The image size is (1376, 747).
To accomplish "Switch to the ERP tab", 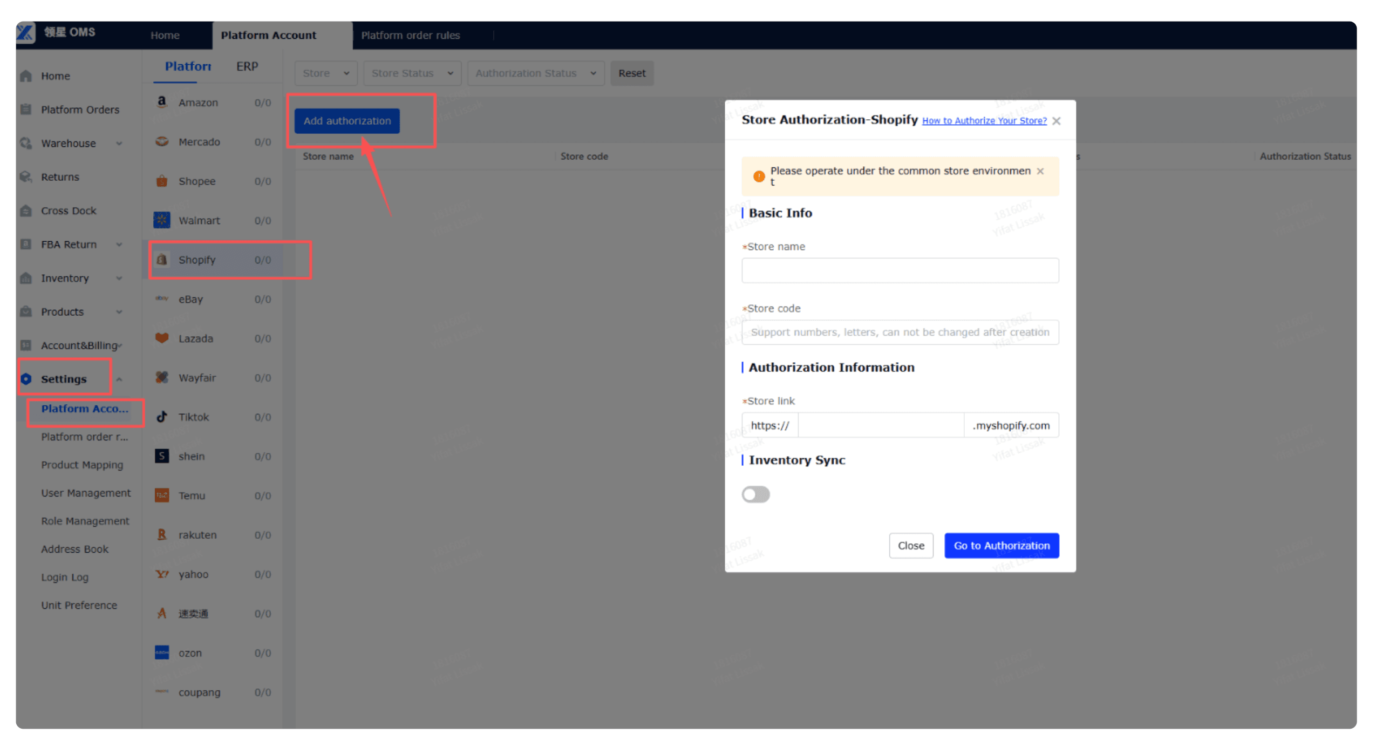I will [x=247, y=66].
